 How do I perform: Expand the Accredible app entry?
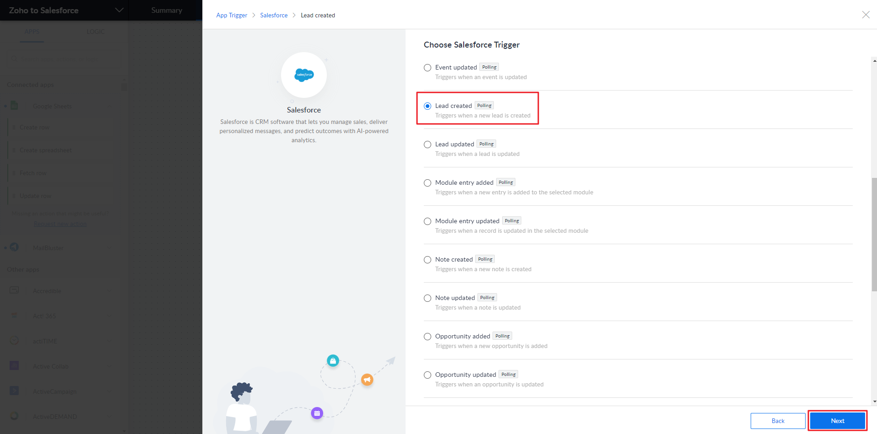(109, 291)
